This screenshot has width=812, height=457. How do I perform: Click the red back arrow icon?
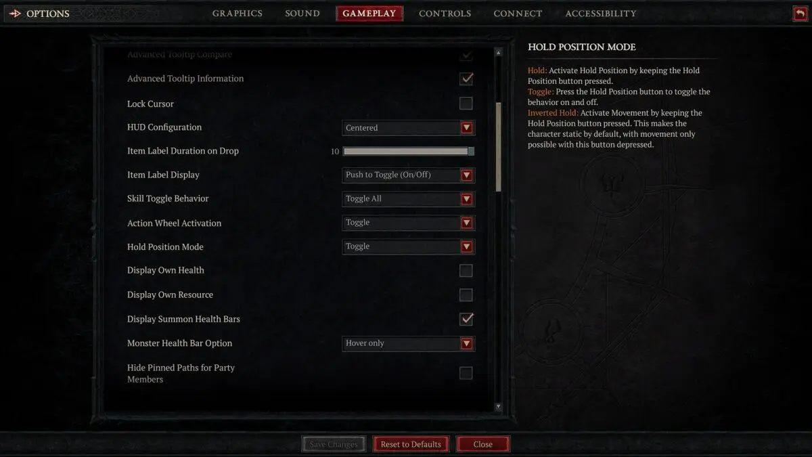pyautogui.click(x=800, y=14)
